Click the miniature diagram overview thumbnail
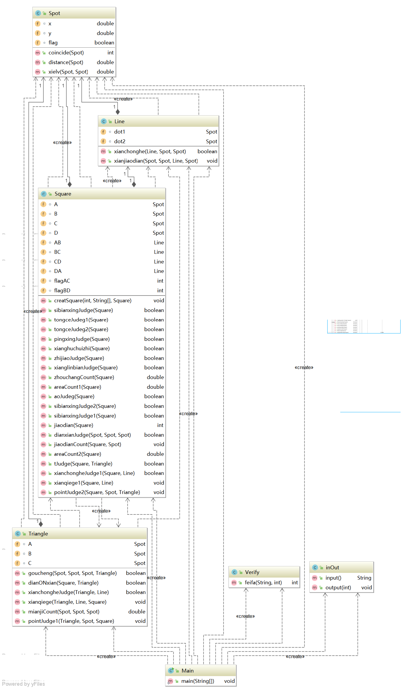 click(x=364, y=326)
